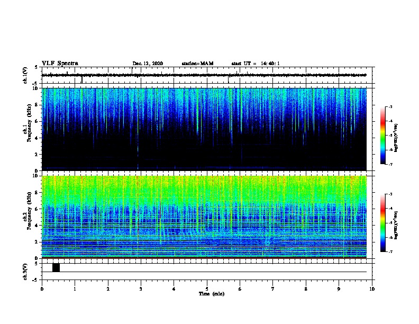Image resolution: width=419 pixels, height=324 pixels.
Task: Click the ch.1 spectrogram color scale bar
Action: pos(383,136)
